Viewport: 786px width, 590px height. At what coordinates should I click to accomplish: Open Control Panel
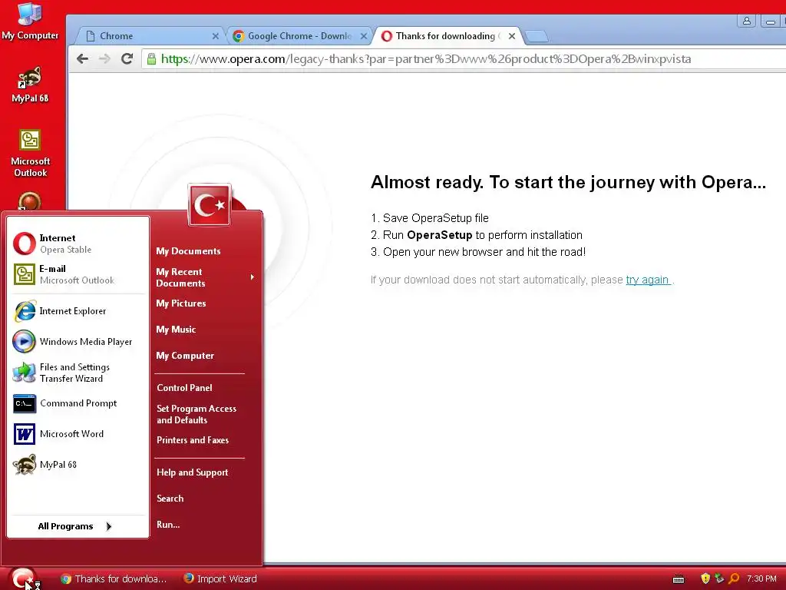point(184,388)
